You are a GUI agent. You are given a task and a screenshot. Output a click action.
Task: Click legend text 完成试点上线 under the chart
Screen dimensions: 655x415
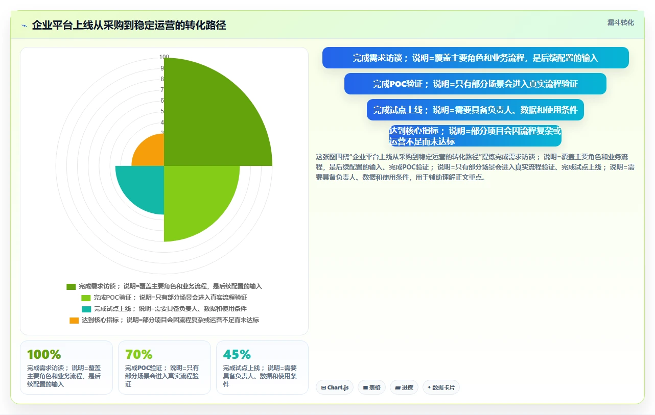170,309
